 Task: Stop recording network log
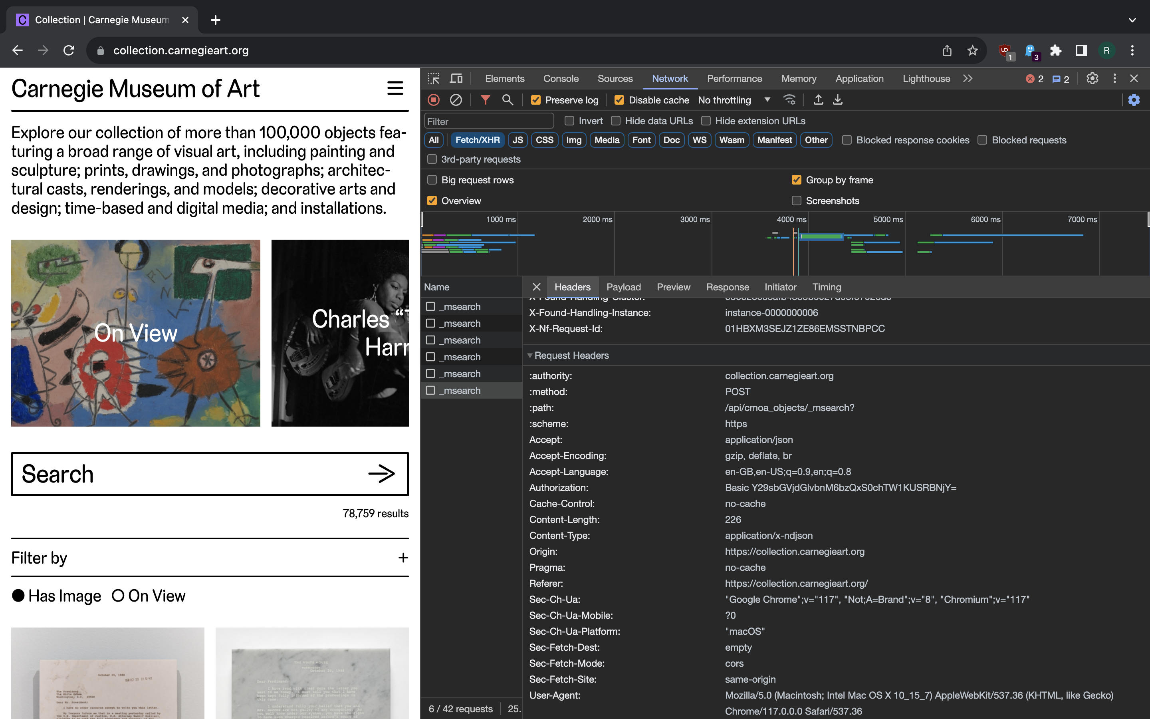[433, 100]
